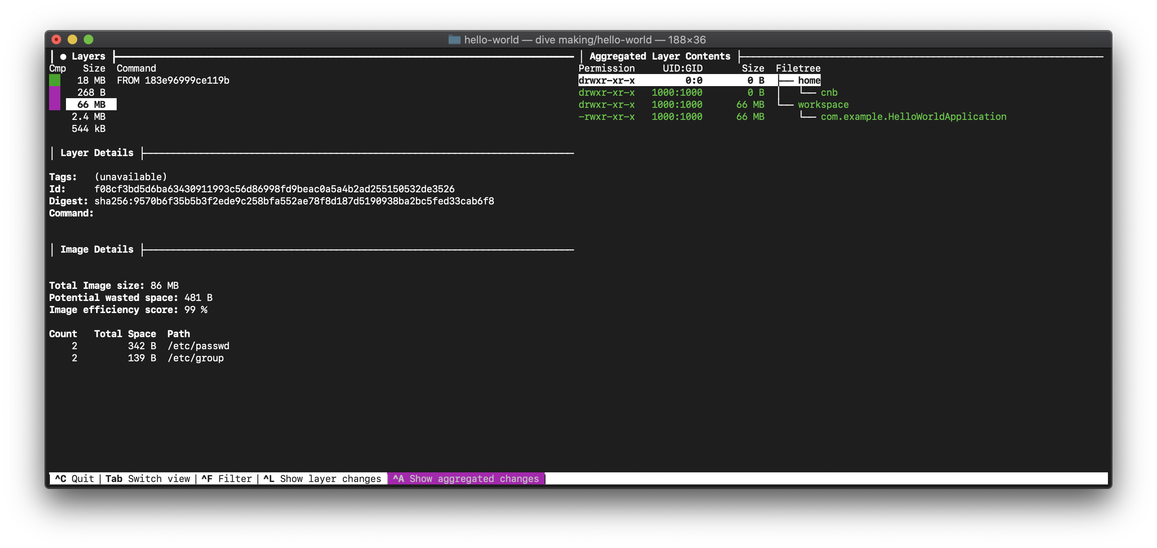Select the highlighted 66 MB layer

coord(91,105)
